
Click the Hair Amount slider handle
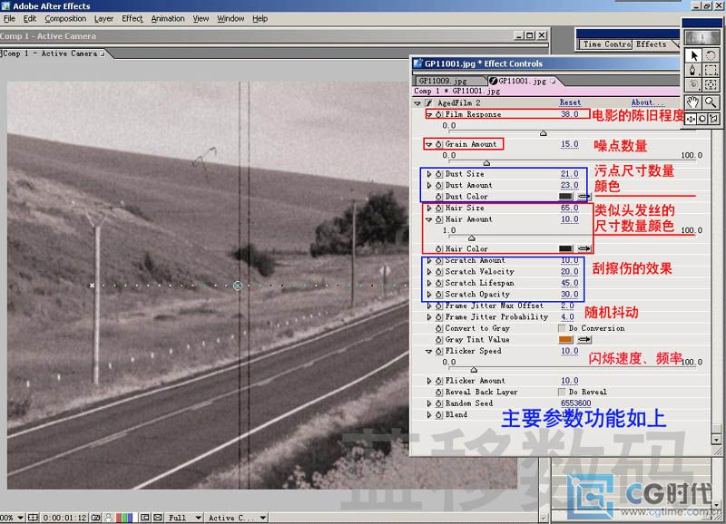471,238
